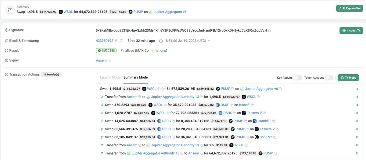Expand the BisonFi swap row details
The height and width of the screenshot is (160, 366).
pos(357,105)
